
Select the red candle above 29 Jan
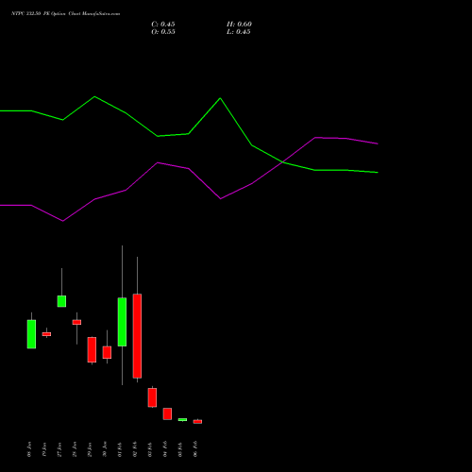point(92,349)
